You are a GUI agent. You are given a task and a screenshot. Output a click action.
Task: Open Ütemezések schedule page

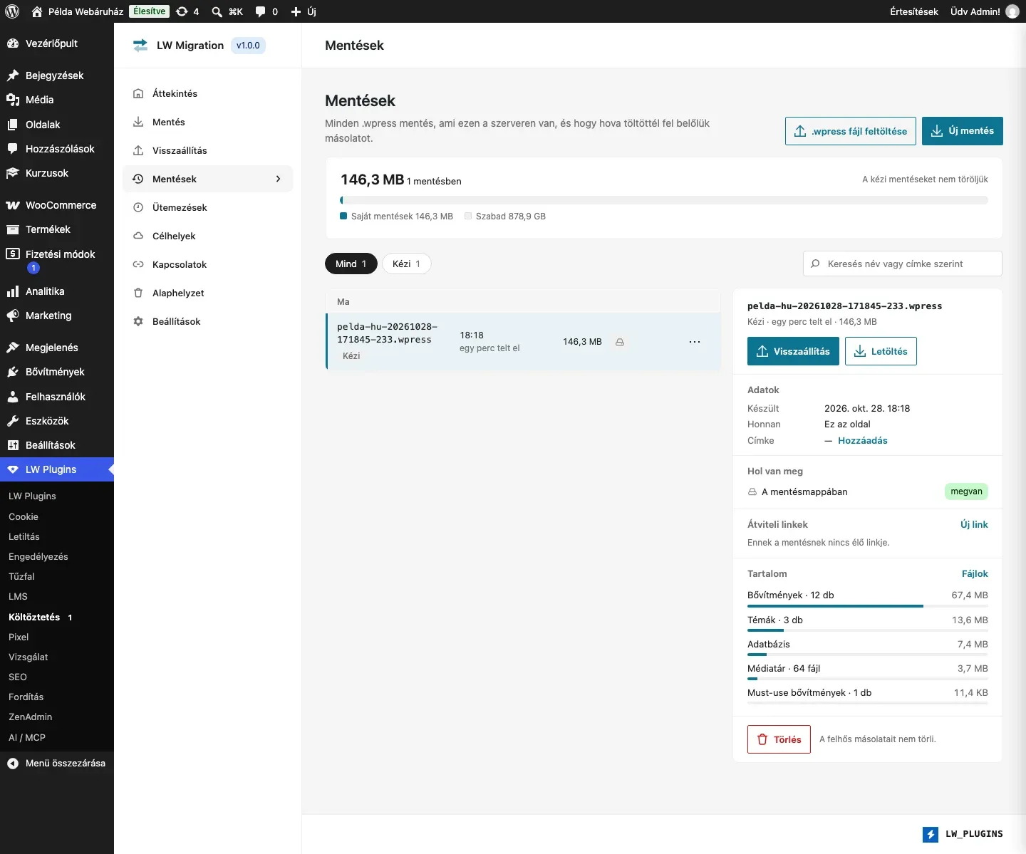pyautogui.click(x=207, y=207)
